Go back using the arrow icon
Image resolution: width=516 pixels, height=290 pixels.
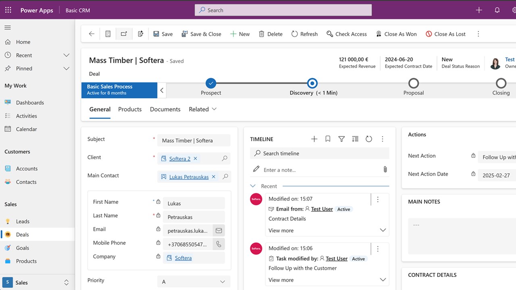[92, 34]
